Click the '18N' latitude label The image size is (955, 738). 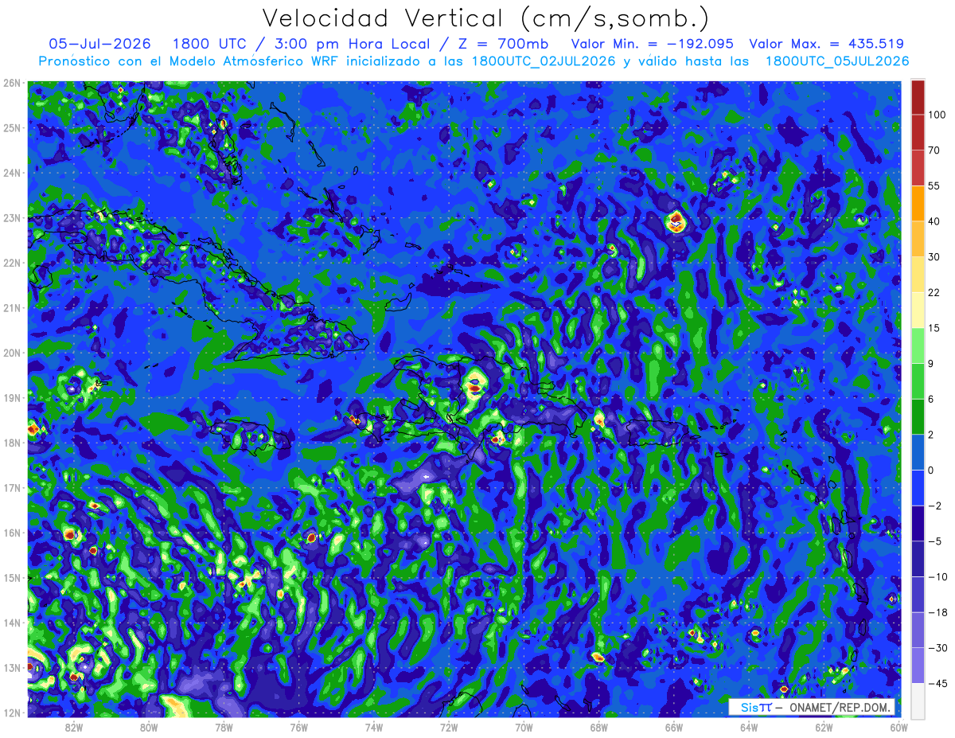point(12,443)
